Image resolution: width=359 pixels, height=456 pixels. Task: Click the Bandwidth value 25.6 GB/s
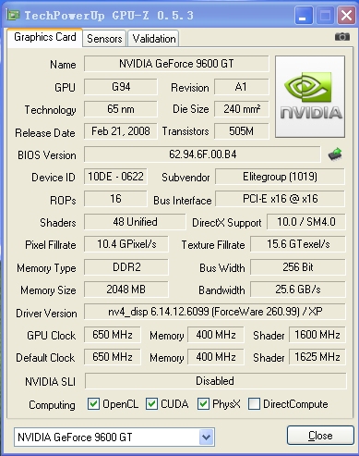[298, 290]
